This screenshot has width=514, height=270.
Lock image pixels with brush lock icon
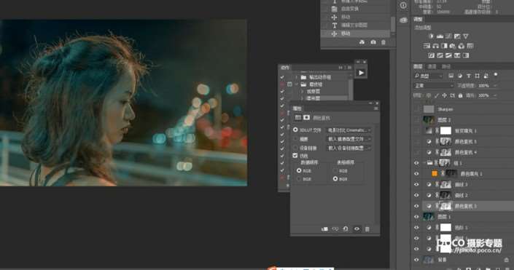tap(437, 95)
